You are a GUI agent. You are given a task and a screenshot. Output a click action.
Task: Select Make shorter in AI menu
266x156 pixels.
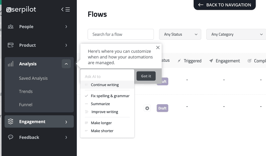[102, 131]
